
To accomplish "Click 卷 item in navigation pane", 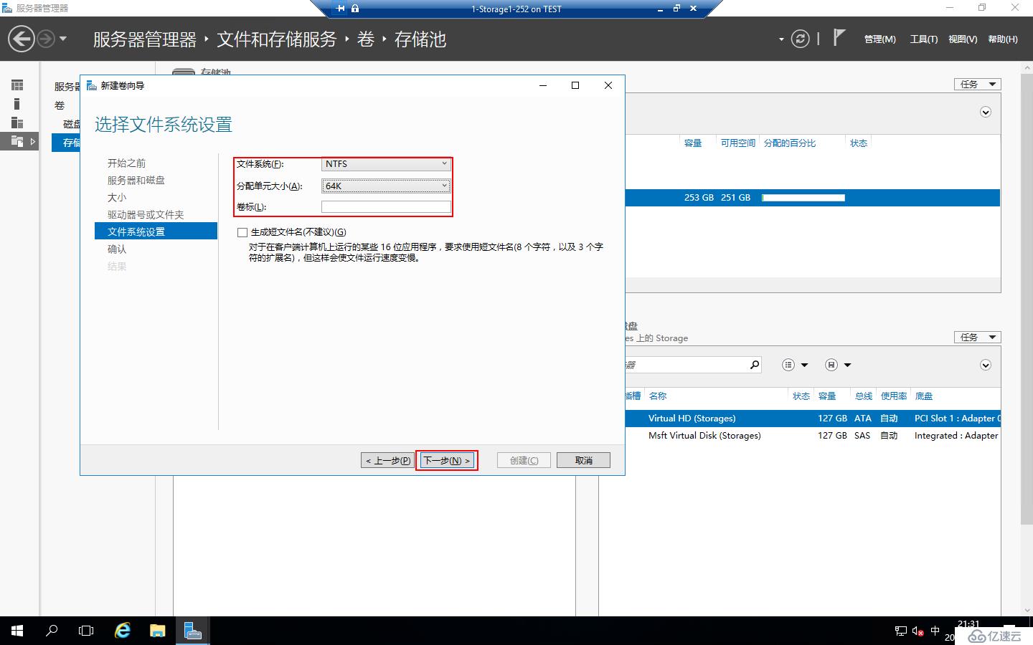I will [x=60, y=105].
